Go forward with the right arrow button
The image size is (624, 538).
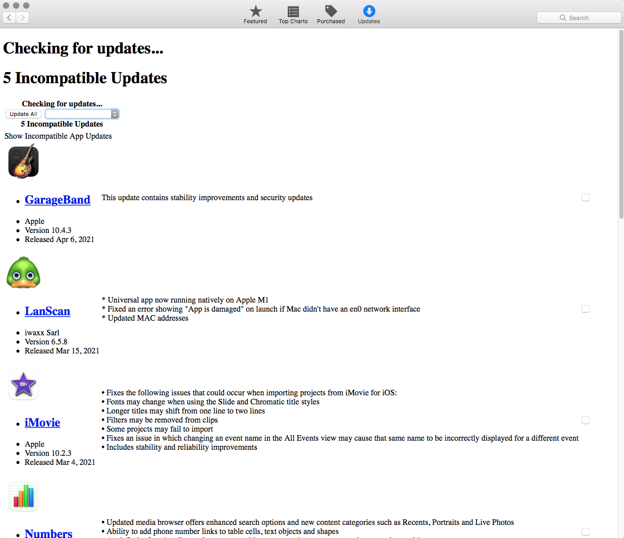tap(23, 18)
